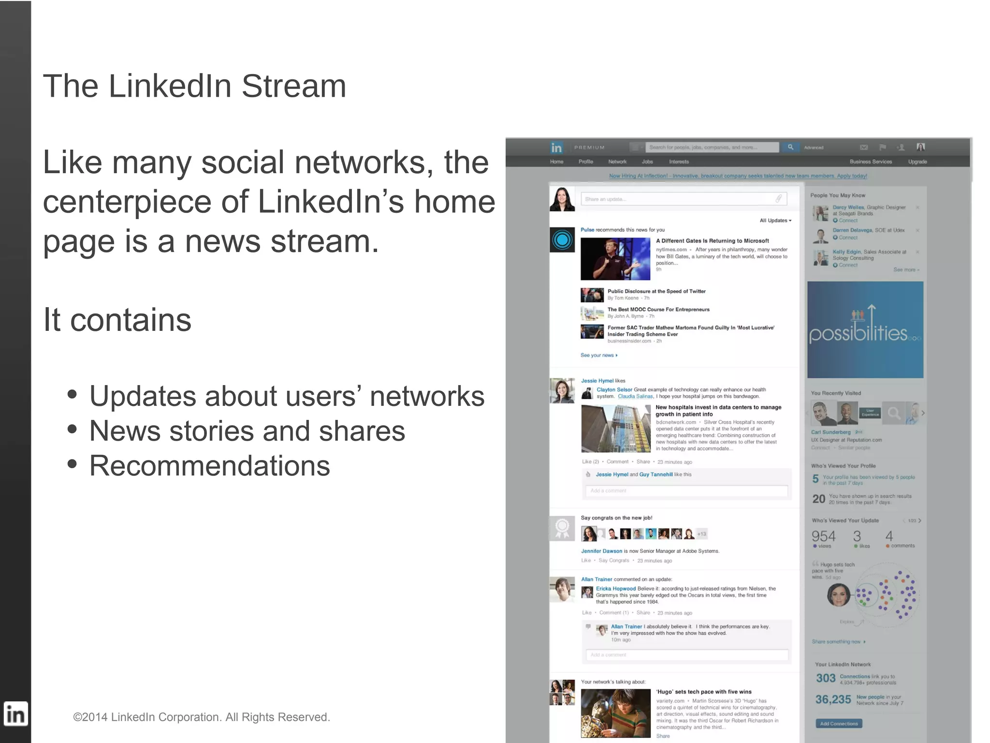Click the Advanced search link
This screenshot has width=990, height=743.
[x=814, y=148]
